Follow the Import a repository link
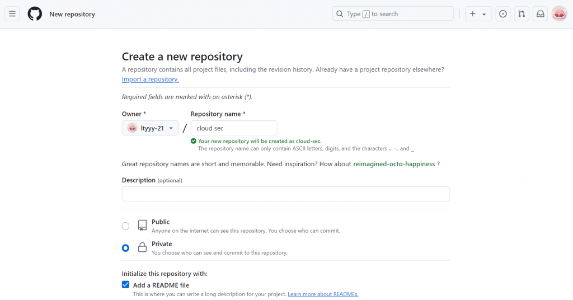This screenshot has height=300, width=573. click(x=150, y=79)
